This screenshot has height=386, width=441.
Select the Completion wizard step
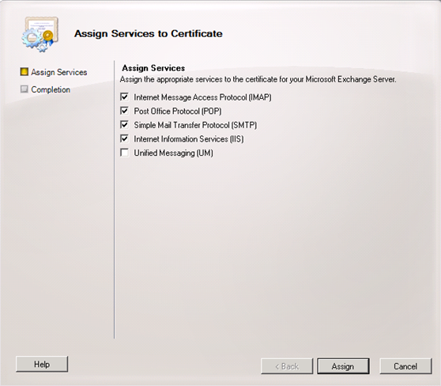tap(51, 89)
